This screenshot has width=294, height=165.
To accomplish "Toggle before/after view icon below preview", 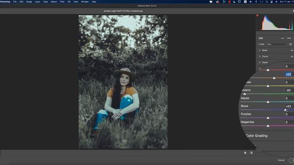I will tap(251, 153).
